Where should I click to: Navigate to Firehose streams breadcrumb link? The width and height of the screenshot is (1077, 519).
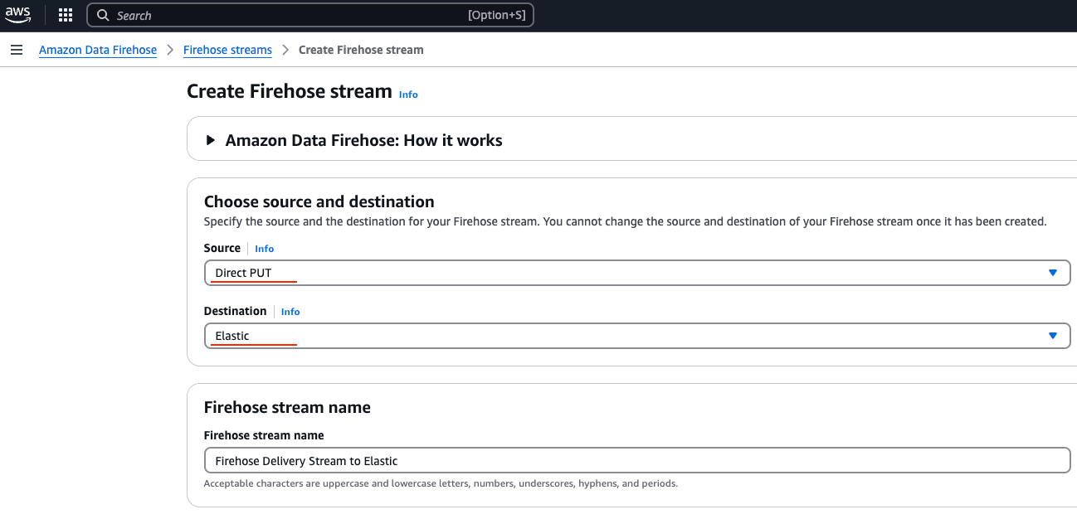click(227, 50)
